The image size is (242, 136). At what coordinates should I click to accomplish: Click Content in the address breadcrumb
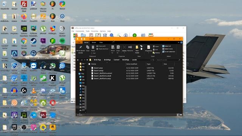[116, 60]
